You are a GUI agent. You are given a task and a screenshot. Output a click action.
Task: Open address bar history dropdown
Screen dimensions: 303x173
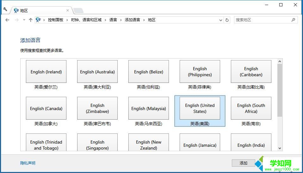221,20
